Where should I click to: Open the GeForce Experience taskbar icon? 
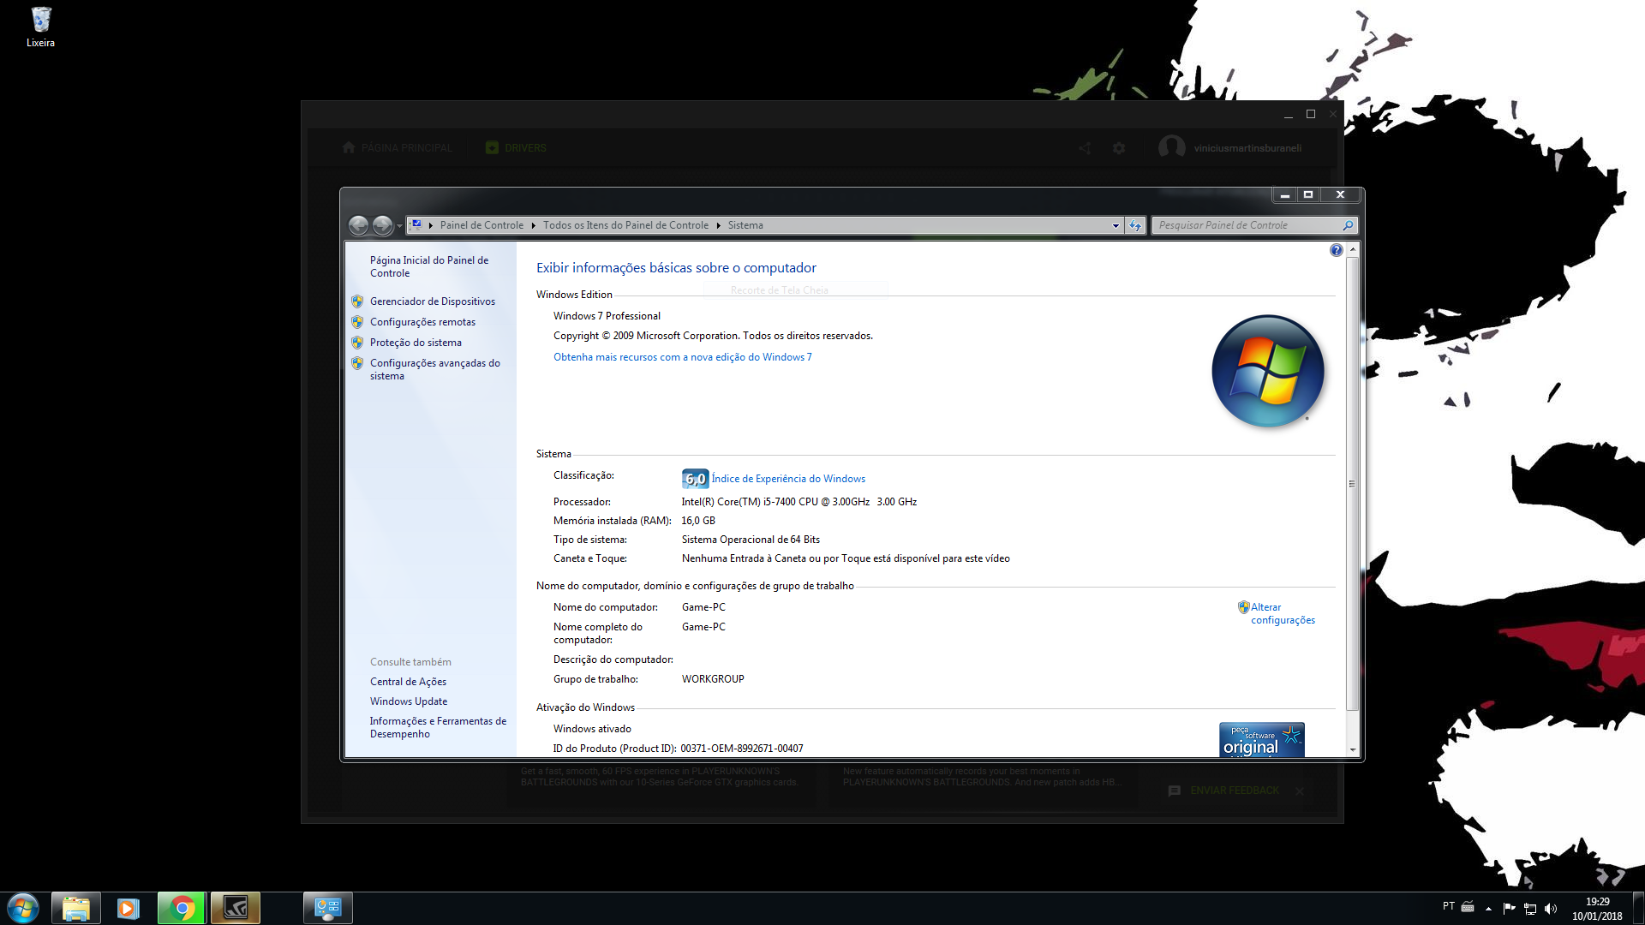click(x=236, y=908)
